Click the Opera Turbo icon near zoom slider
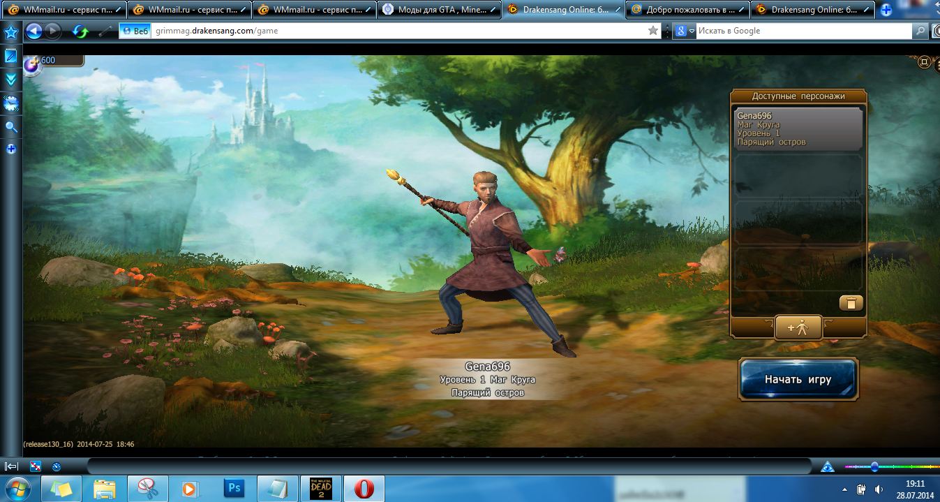940x502 pixels. 827,466
